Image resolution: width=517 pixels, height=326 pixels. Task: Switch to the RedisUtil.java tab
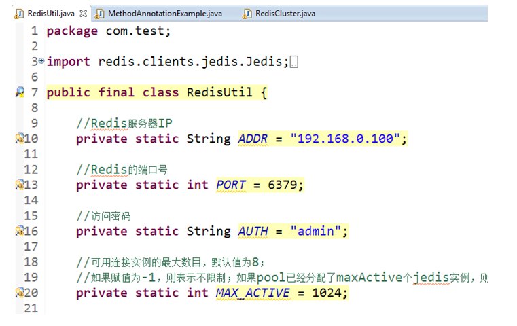coord(51,14)
